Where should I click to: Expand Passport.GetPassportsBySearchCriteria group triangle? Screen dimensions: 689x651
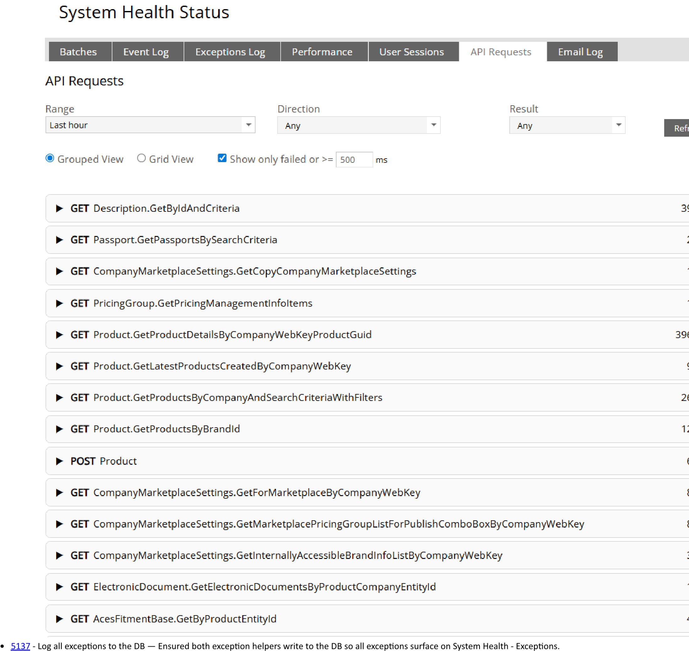coord(59,240)
